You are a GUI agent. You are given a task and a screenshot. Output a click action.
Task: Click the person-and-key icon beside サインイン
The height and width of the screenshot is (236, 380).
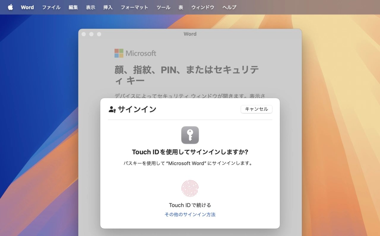(x=112, y=109)
